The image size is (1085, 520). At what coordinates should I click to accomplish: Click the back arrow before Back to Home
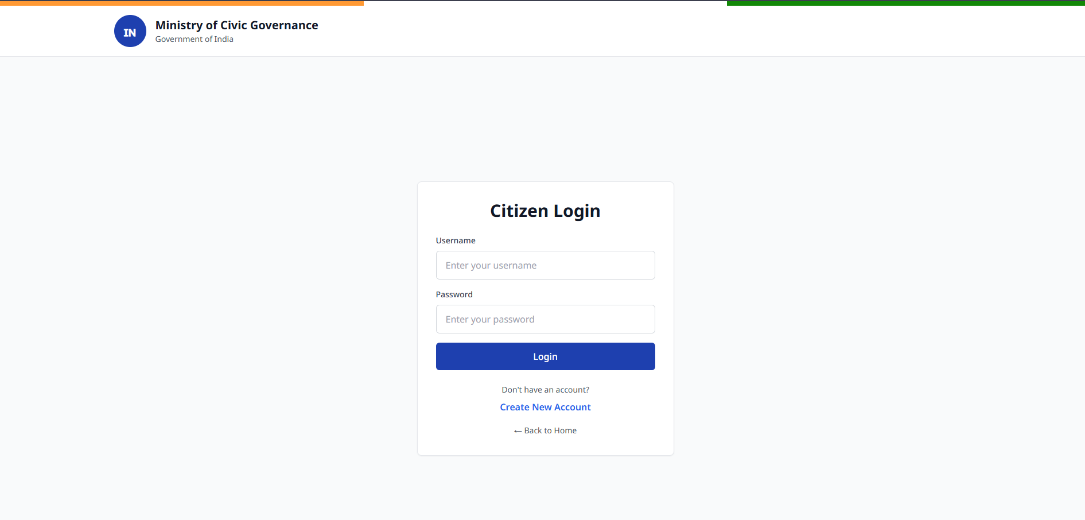(517, 430)
